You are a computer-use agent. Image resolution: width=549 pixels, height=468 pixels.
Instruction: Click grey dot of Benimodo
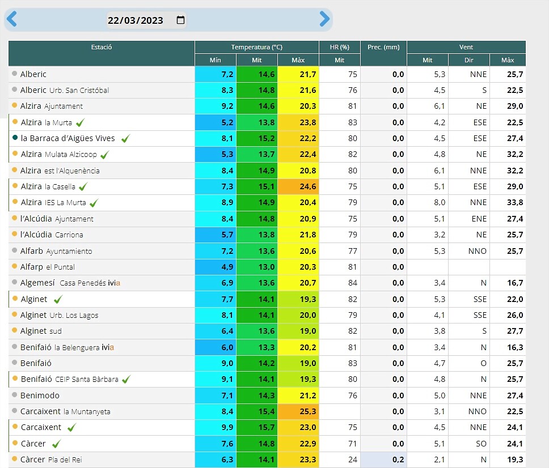point(14,394)
